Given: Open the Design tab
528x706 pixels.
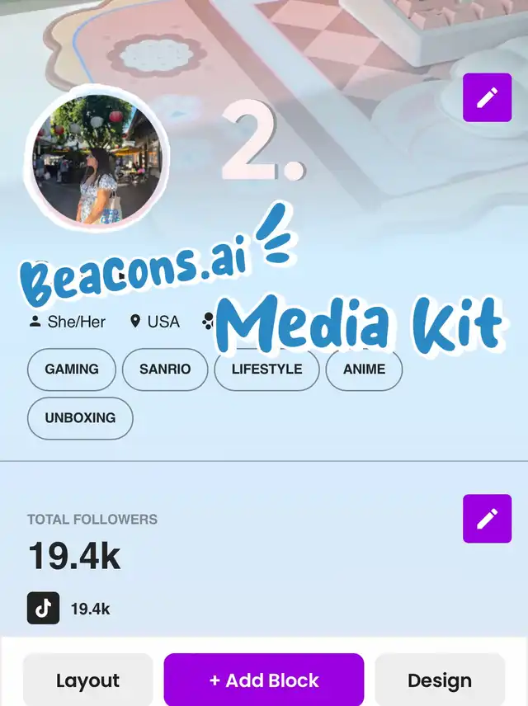Looking at the screenshot, I should click(440, 680).
